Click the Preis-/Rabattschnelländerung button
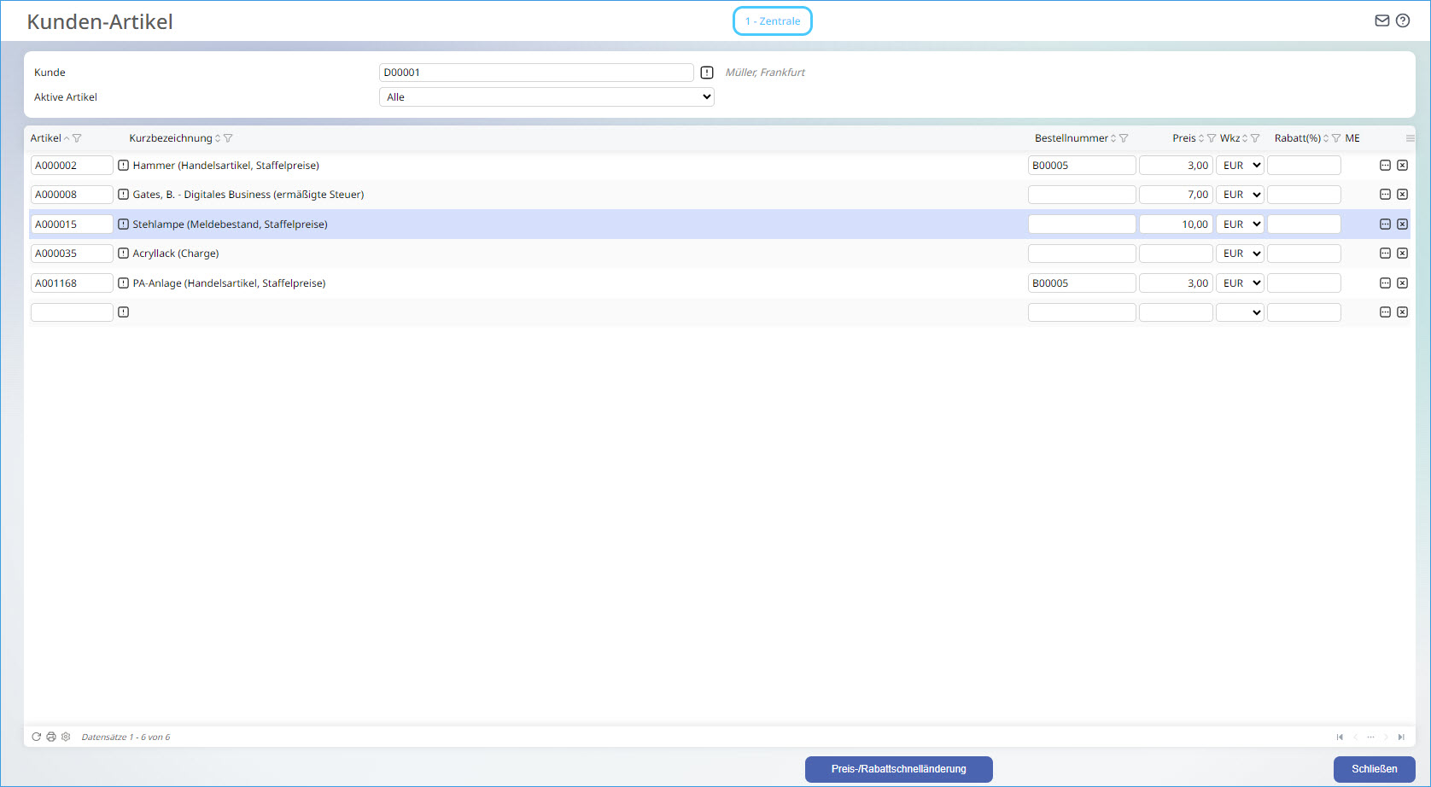Screen dimensions: 1431x787 tap(898, 769)
